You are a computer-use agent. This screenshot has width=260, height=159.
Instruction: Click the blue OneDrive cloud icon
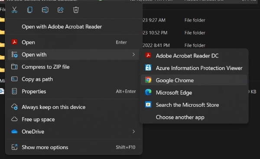pyautogui.click(x=14, y=131)
